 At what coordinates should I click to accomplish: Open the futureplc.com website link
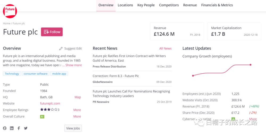point(50,103)
